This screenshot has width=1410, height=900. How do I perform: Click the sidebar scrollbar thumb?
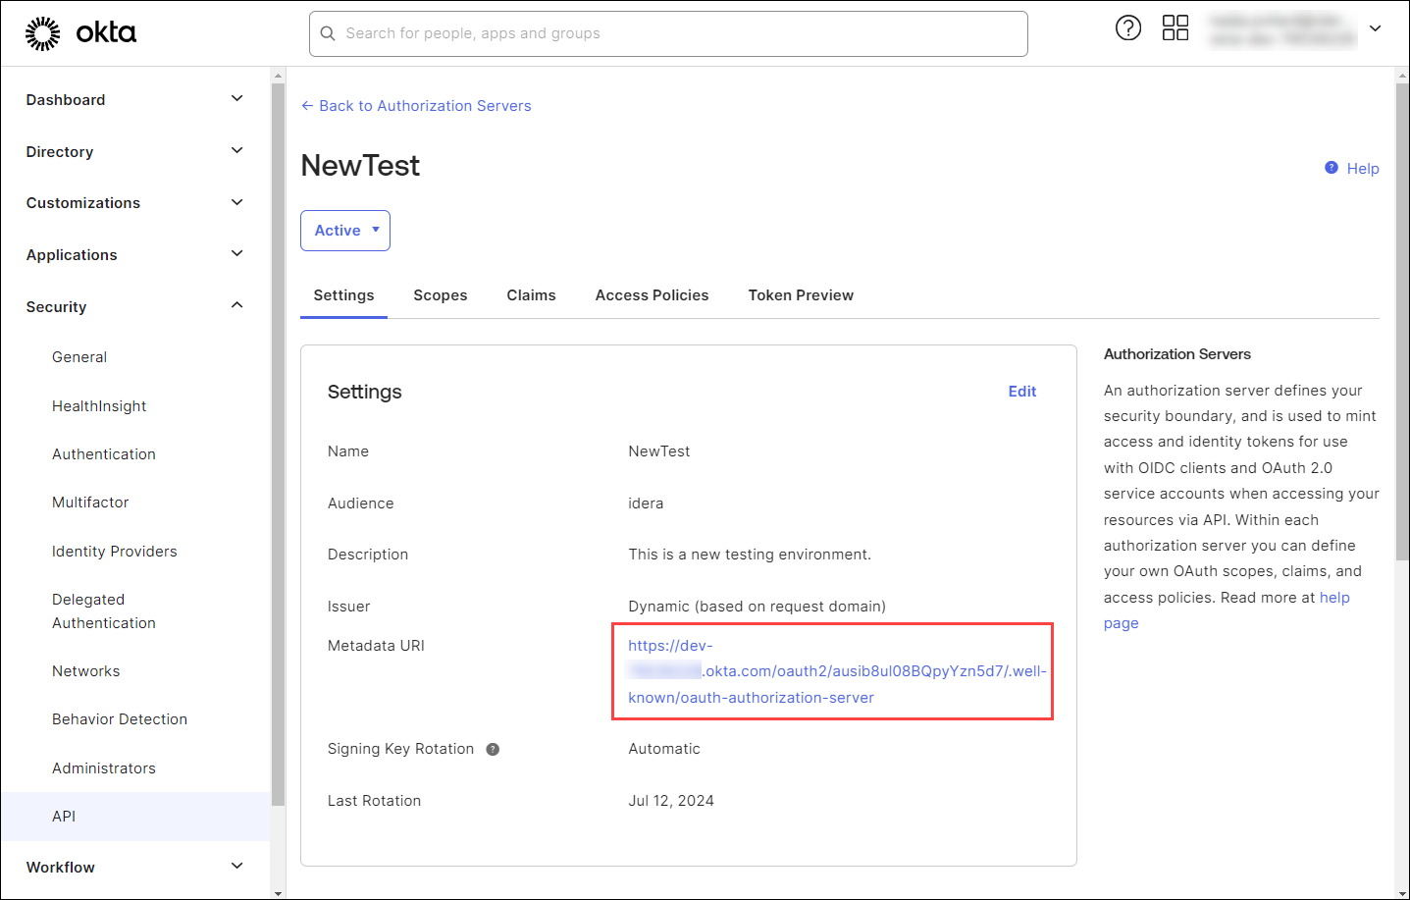(278, 444)
